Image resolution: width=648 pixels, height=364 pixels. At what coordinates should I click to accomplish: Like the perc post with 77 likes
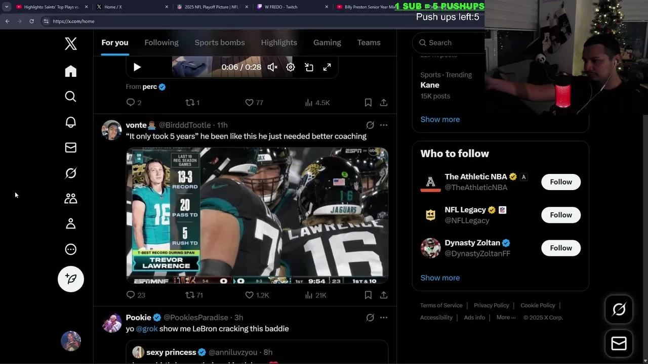254,103
